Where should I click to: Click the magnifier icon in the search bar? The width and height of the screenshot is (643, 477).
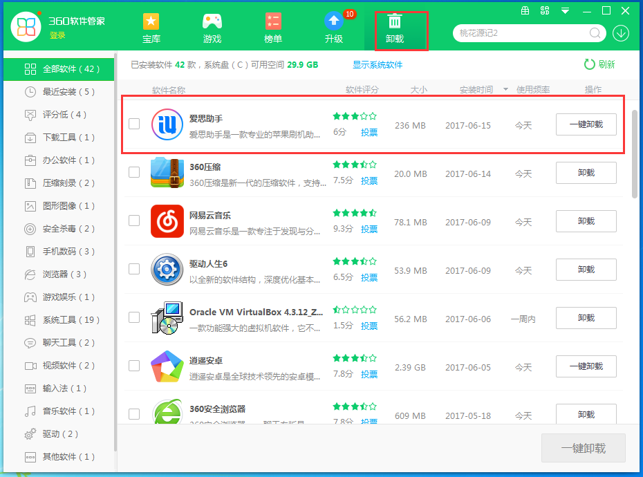pos(595,32)
